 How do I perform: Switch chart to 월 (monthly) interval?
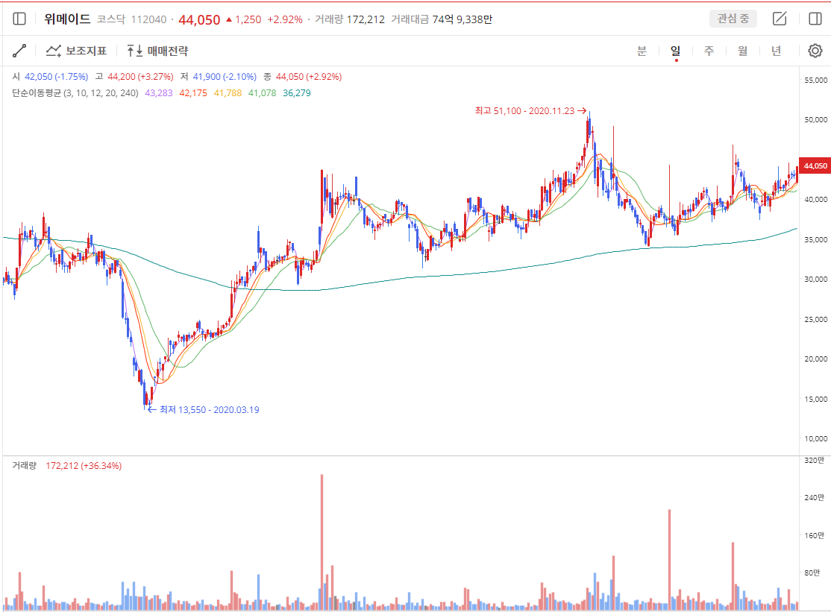click(x=743, y=51)
